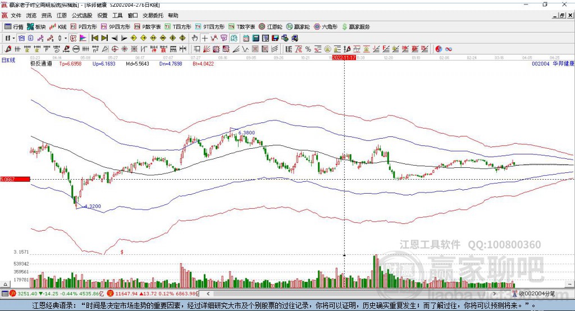Toggle the crosshair cursor icon
575x311 pixels.
tap(204, 38)
